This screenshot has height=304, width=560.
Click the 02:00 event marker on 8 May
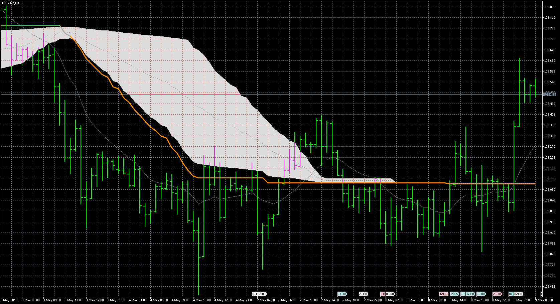click(390, 294)
